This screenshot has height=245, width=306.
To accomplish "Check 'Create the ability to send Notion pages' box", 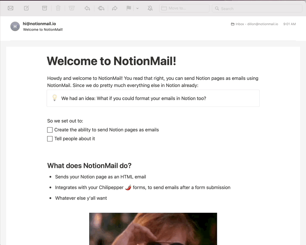I will [x=50, y=130].
